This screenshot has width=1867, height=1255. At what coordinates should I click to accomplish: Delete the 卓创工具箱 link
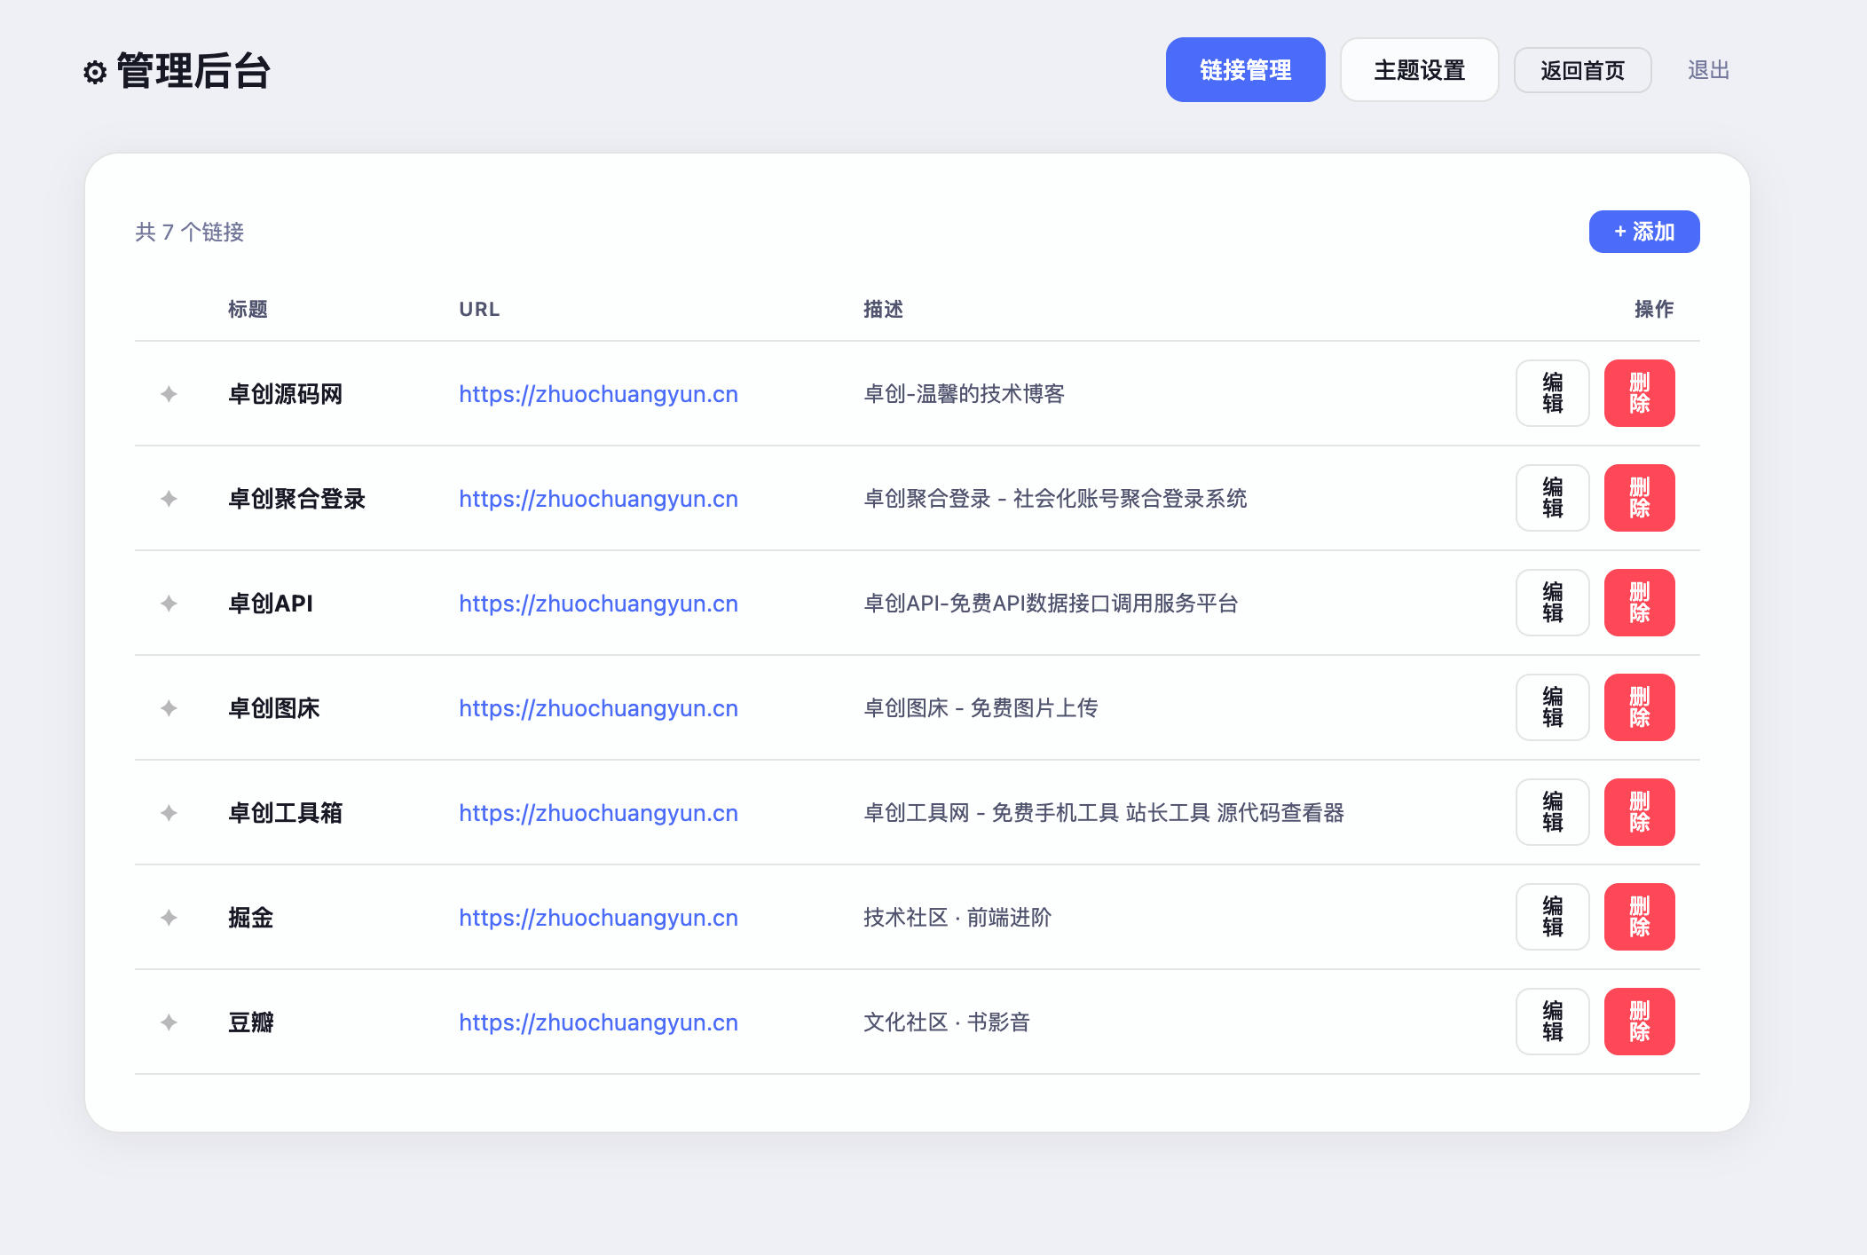(x=1639, y=812)
